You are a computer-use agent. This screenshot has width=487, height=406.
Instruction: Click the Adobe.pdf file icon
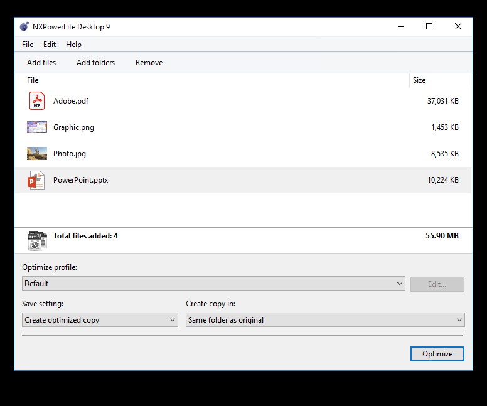click(x=37, y=101)
